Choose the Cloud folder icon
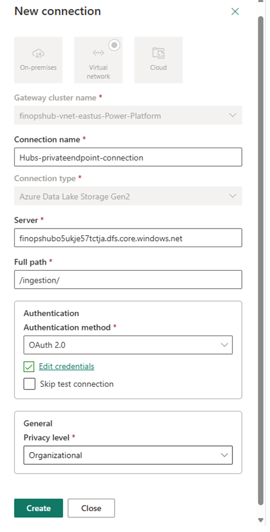This screenshot has height=532, width=270. [159, 53]
